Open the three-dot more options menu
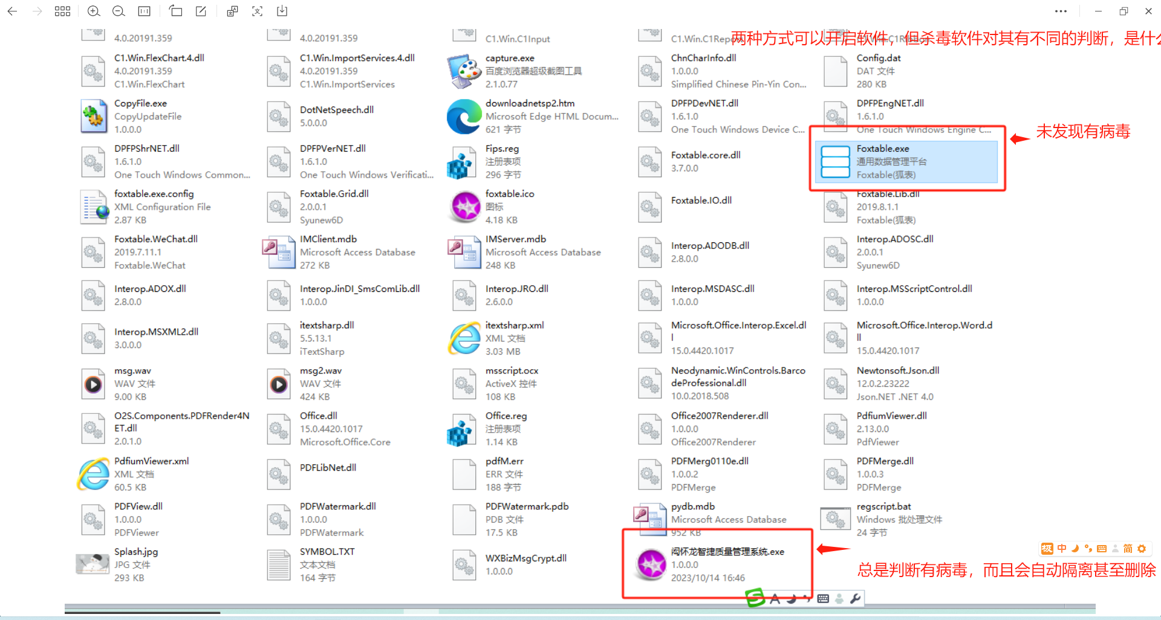This screenshot has height=620, width=1161. tap(1061, 11)
